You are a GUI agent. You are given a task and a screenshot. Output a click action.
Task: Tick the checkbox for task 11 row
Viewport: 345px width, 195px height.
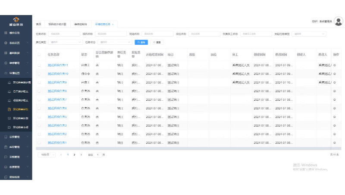39,65
